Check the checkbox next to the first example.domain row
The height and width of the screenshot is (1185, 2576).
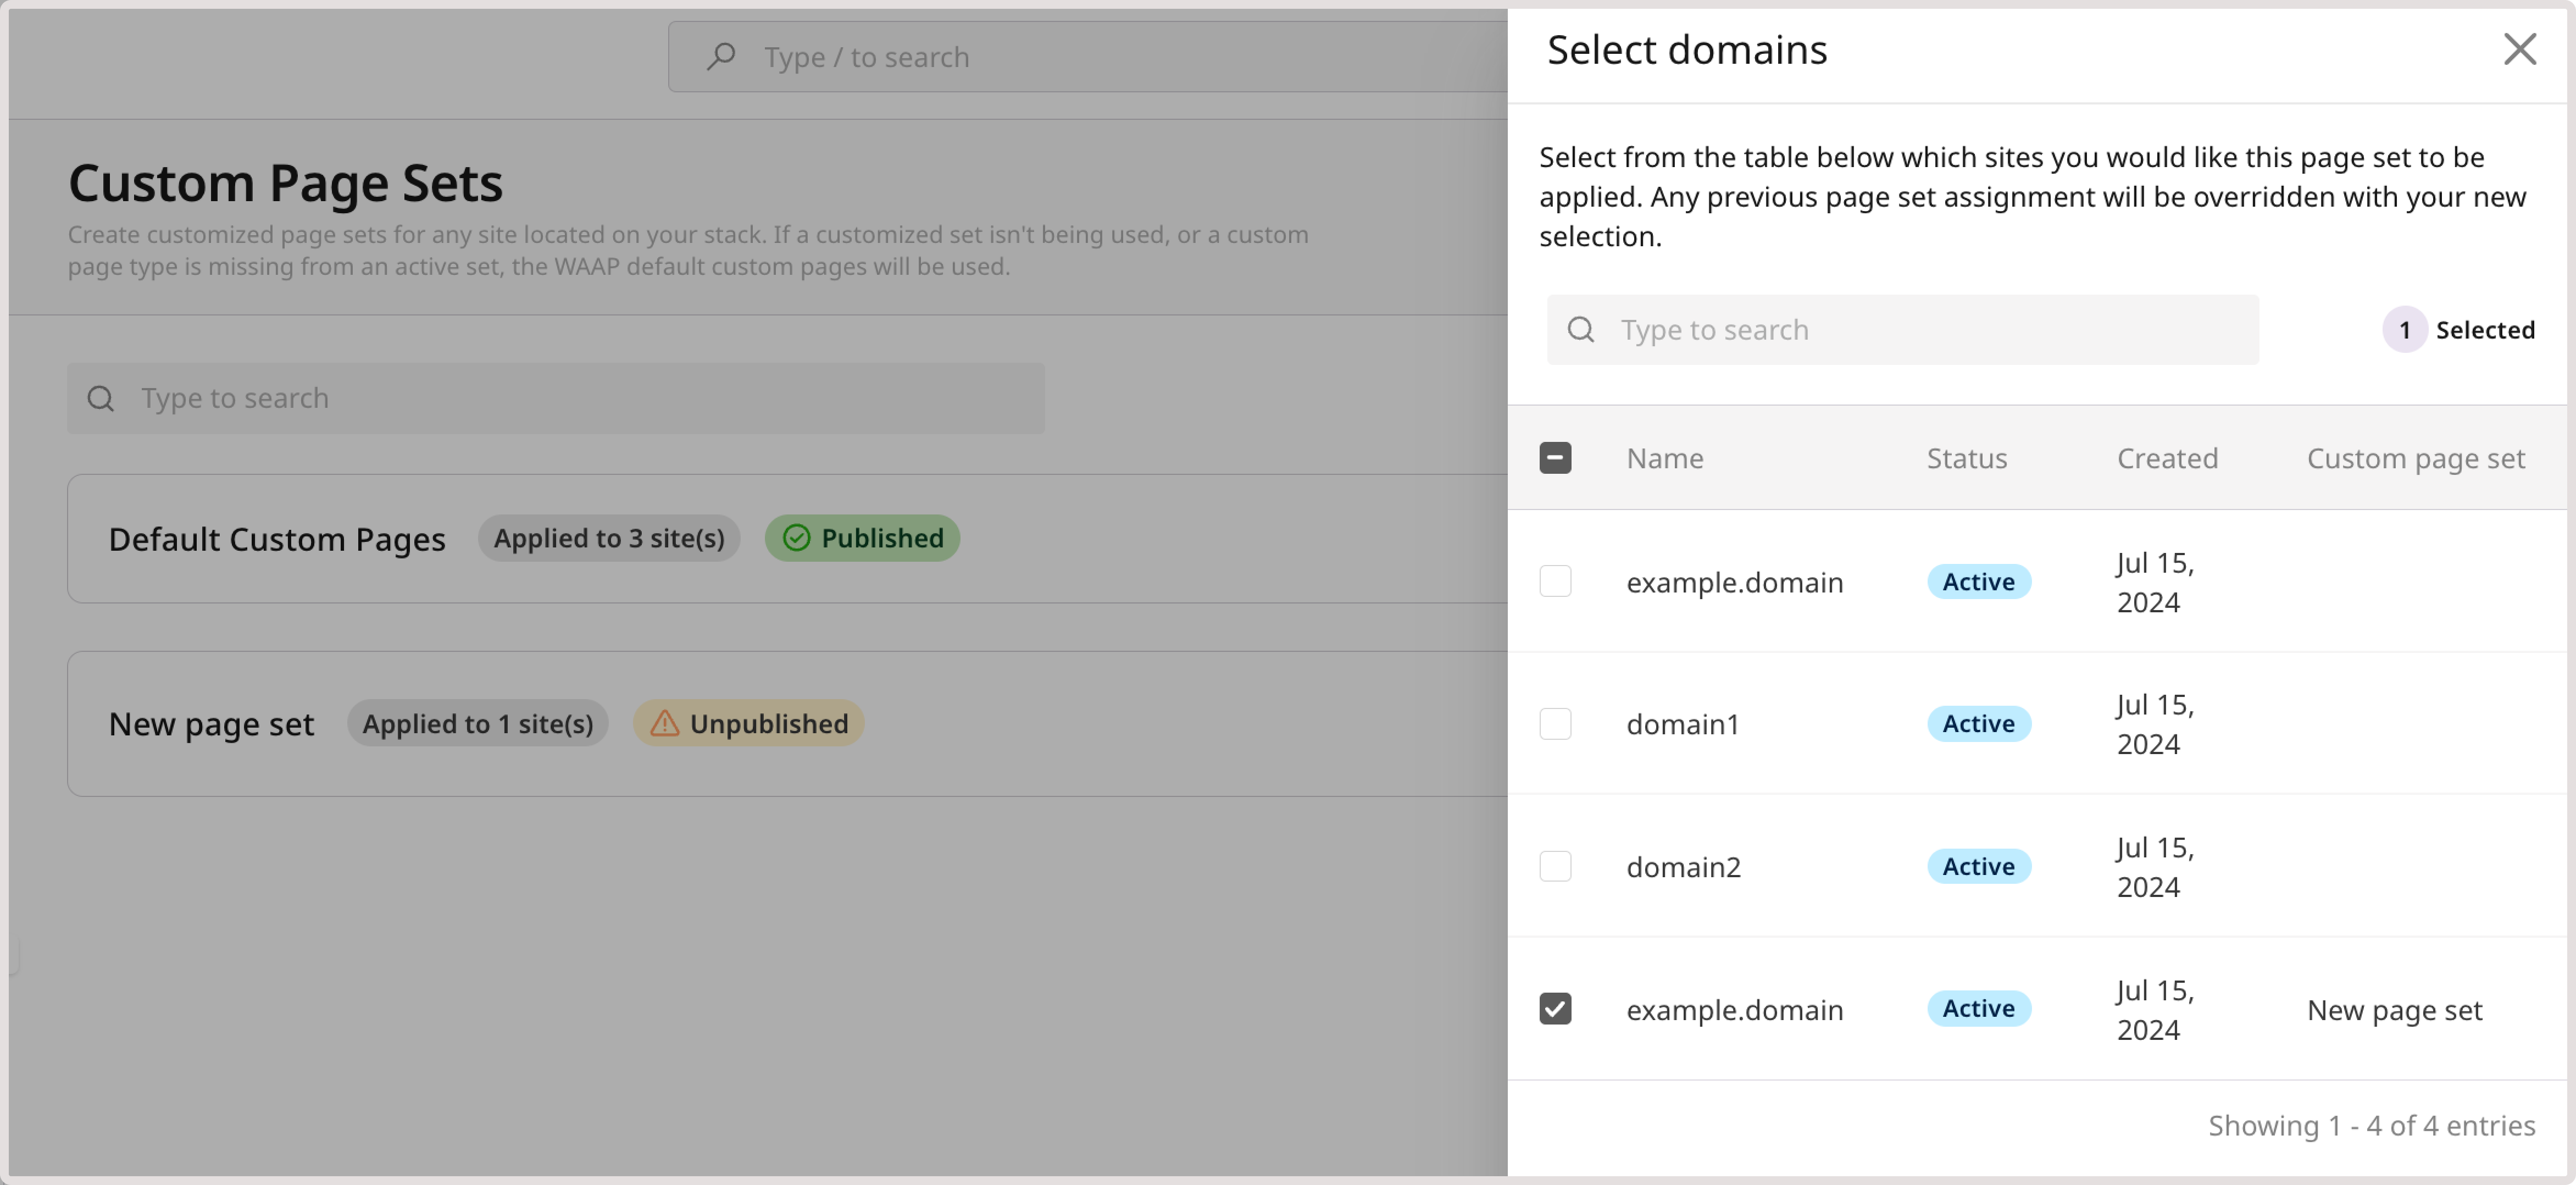pos(1556,581)
